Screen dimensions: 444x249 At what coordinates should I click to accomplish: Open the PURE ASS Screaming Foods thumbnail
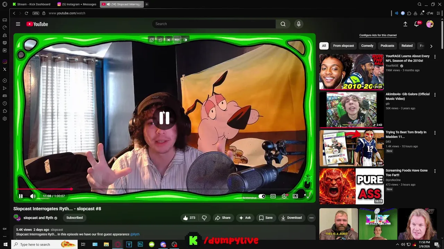tap(351, 186)
